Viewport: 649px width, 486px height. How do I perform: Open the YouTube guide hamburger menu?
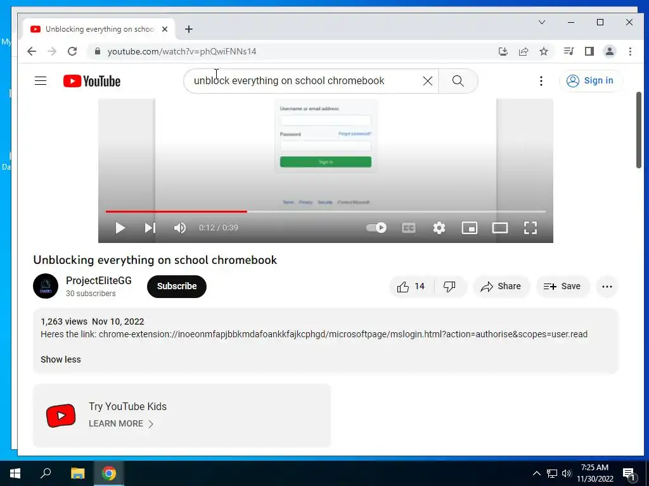[x=41, y=80]
